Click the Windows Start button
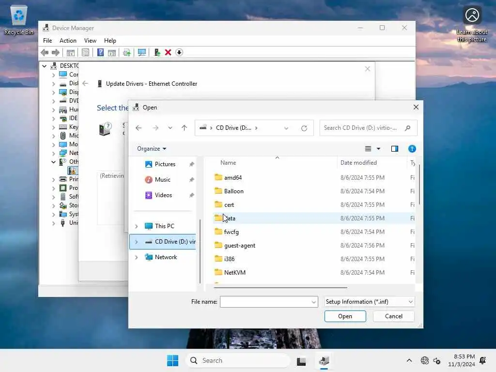 pyautogui.click(x=172, y=360)
